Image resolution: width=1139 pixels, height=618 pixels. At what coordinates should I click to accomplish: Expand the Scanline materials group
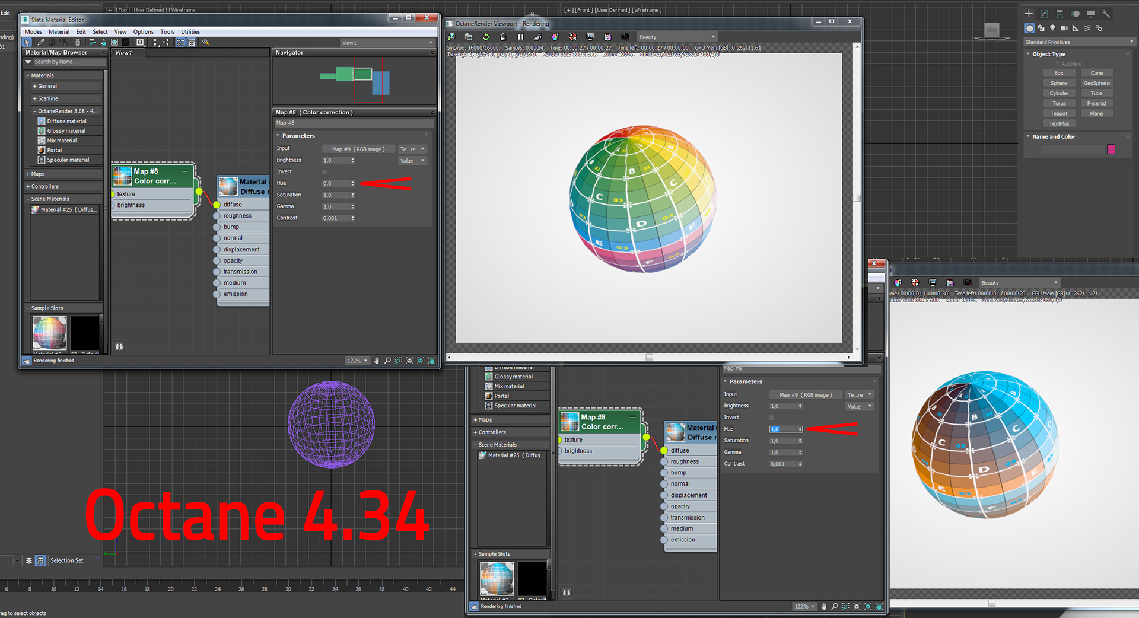pyautogui.click(x=66, y=98)
